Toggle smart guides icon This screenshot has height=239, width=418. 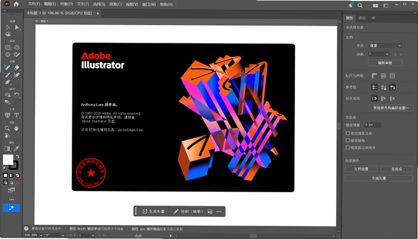(392, 87)
